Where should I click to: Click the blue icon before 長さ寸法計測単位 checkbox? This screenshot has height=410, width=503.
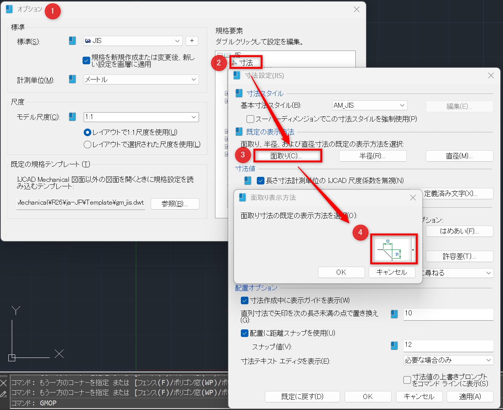tap(248, 180)
